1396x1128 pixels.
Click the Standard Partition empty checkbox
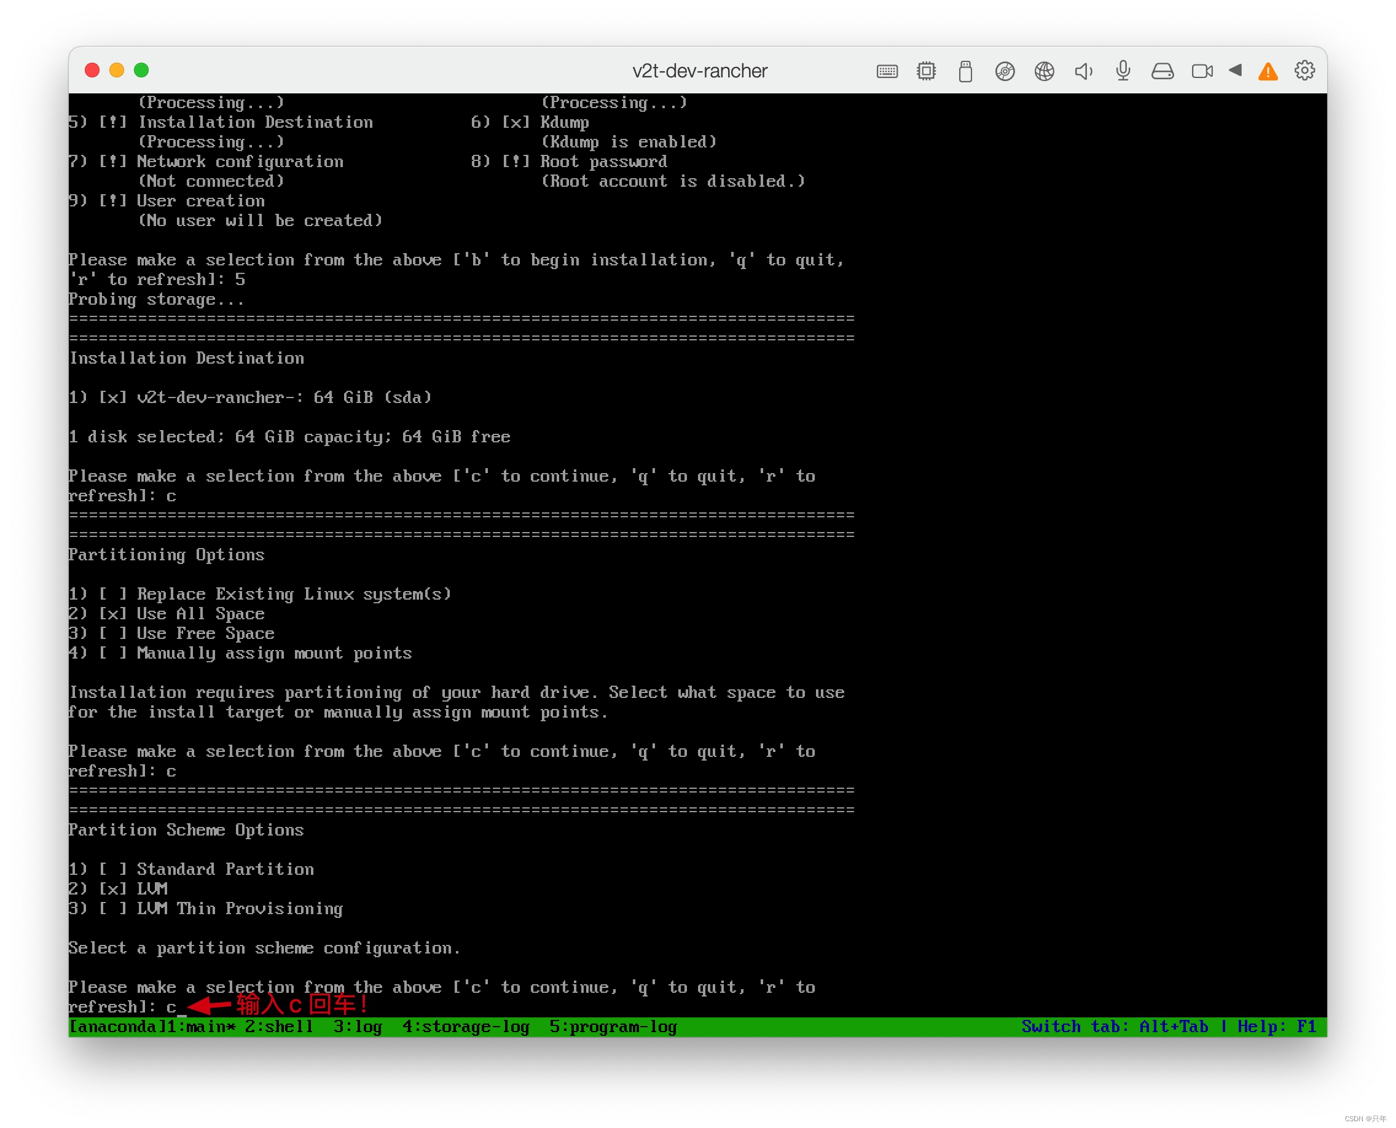point(112,869)
